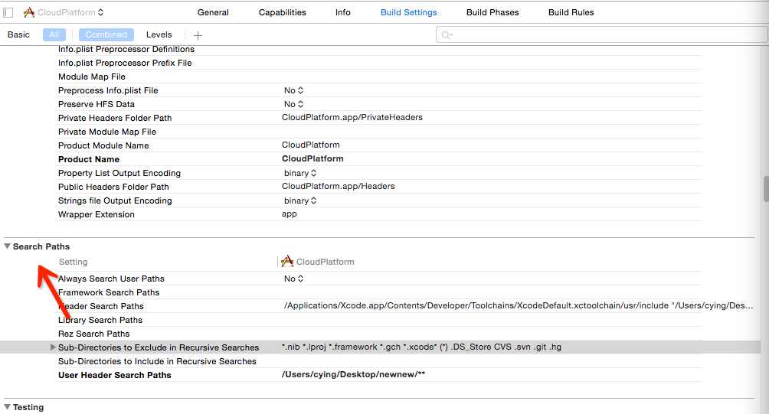Select Sub-Directories to Include in Recursive Searches

click(157, 361)
